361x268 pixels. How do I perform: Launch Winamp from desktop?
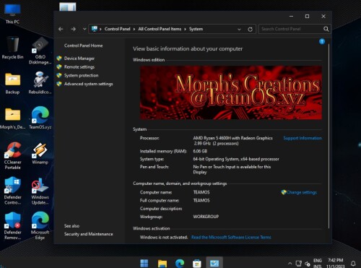coord(40,153)
